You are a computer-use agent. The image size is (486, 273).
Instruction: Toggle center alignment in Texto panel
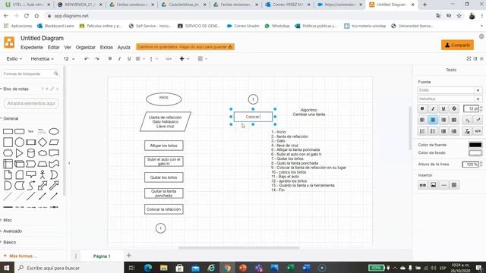433,120
